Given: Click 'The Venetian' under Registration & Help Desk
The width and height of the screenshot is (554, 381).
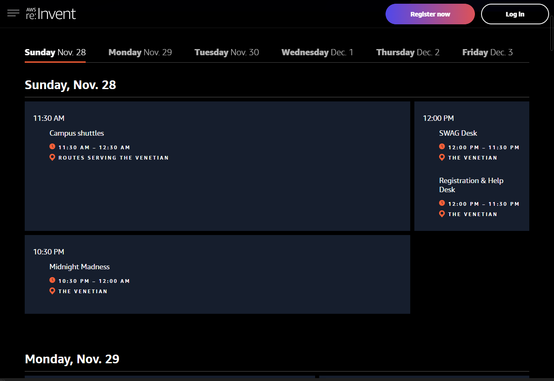Looking at the screenshot, I should pos(472,214).
